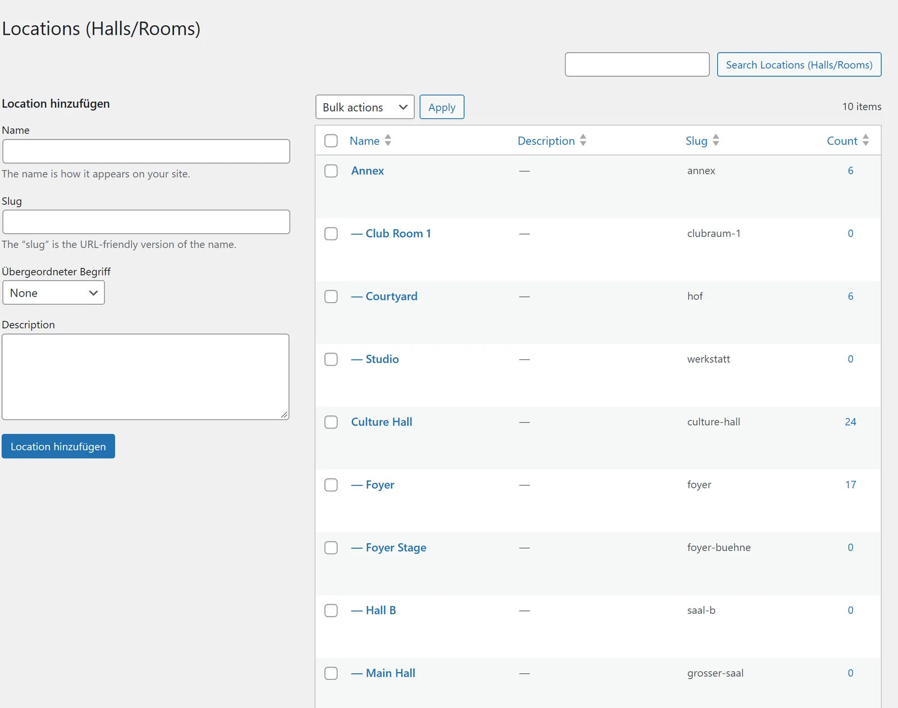The image size is (898, 708).
Task: Click the Name column header link
Action: (x=365, y=141)
